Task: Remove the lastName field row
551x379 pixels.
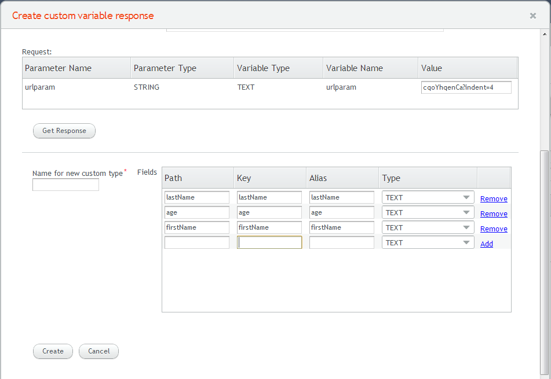Action: coord(494,198)
